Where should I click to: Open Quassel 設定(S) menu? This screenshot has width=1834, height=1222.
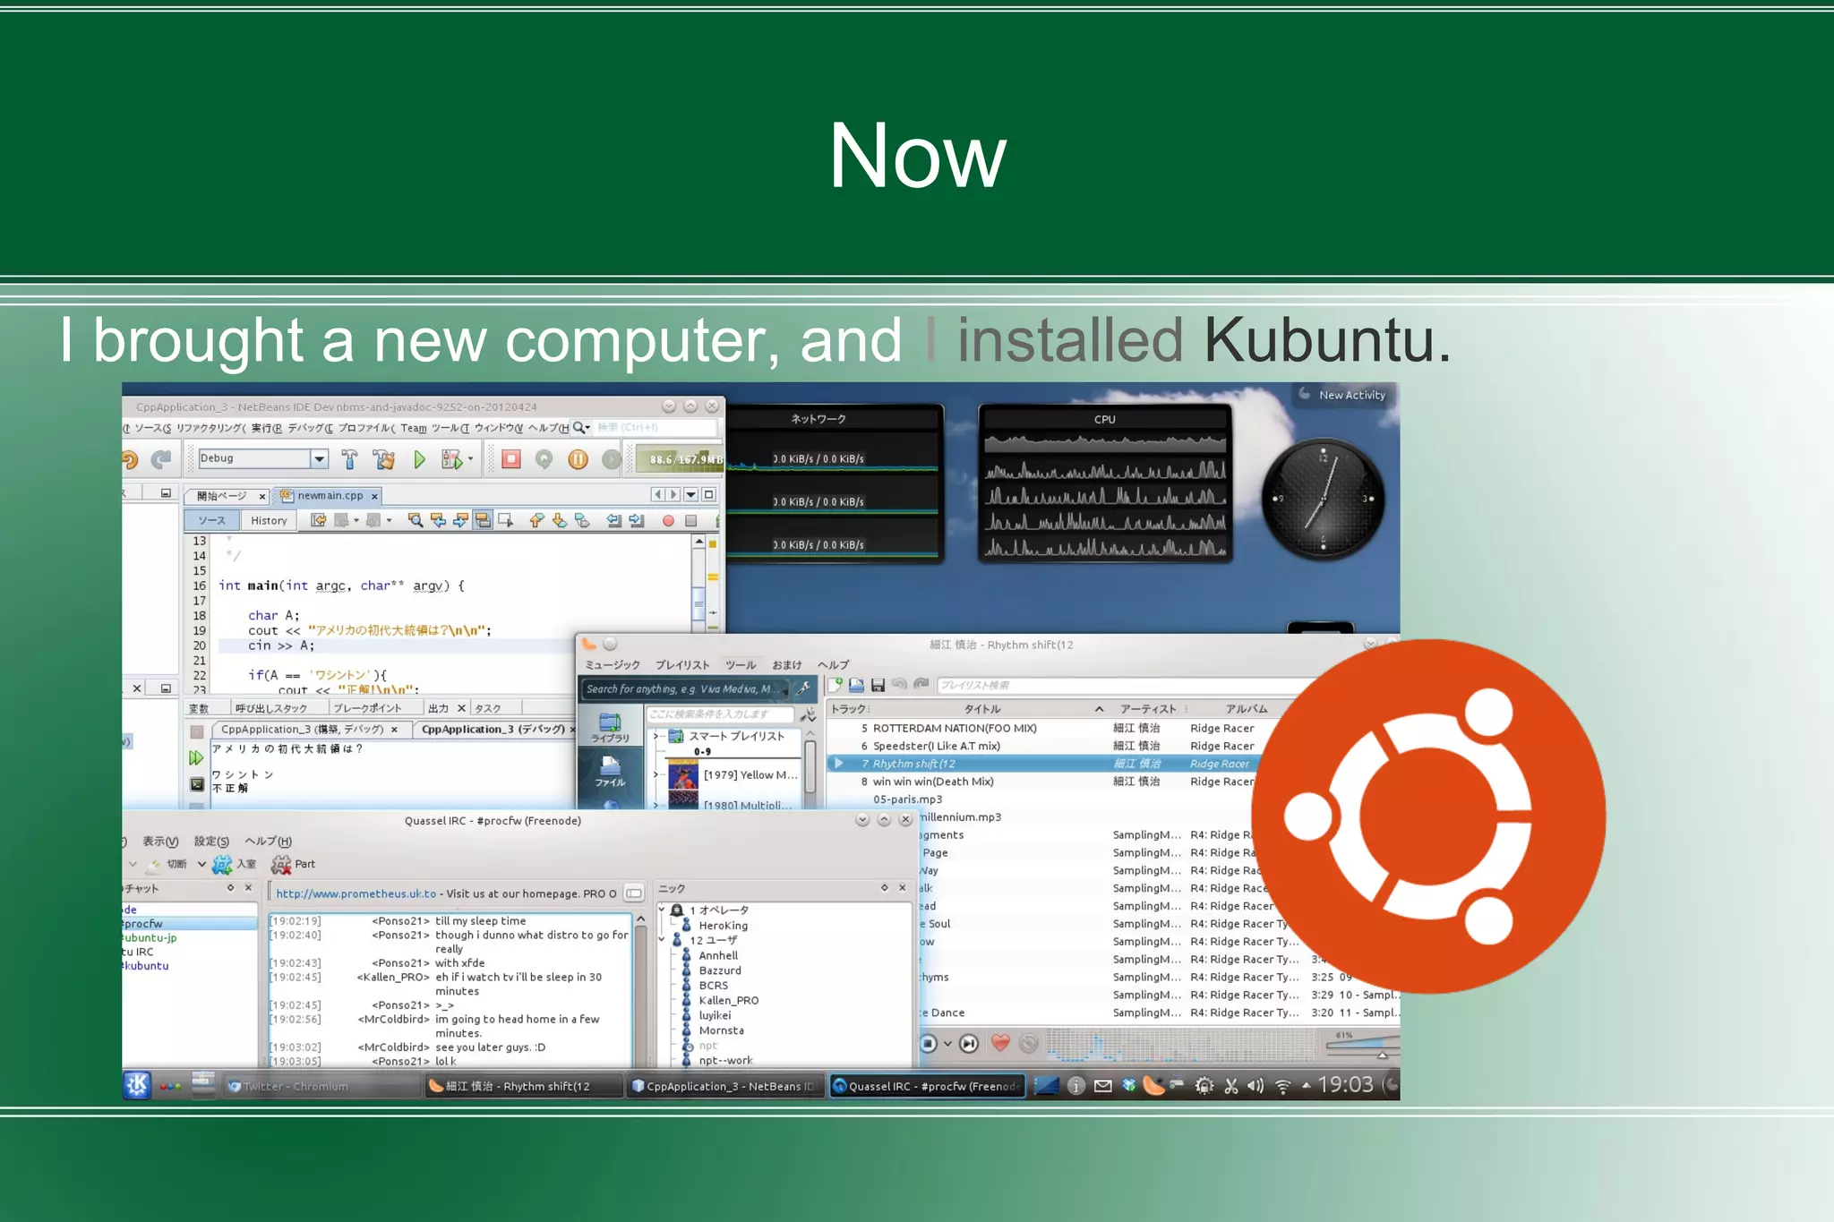[211, 842]
